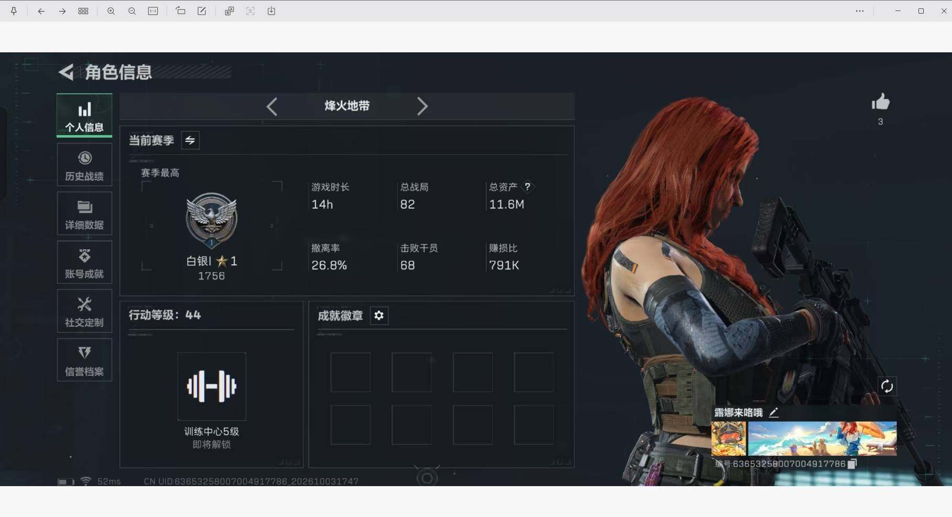Open the 信誉档案 section

point(84,360)
